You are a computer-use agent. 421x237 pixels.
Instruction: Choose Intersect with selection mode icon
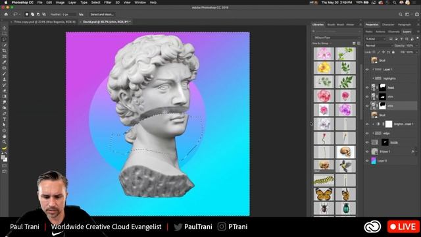point(44,14)
